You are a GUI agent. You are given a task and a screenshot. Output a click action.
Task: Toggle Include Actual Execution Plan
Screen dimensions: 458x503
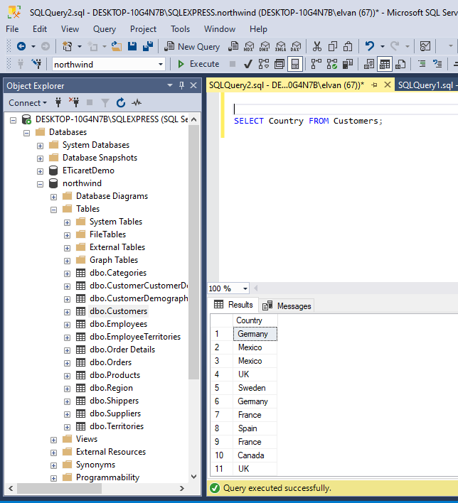point(316,64)
